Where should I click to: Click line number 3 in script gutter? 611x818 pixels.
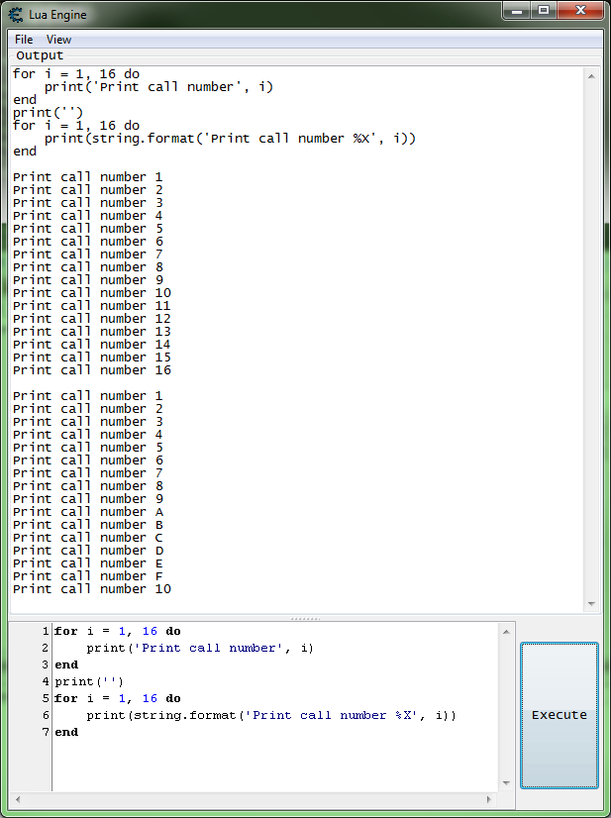(x=46, y=665)
